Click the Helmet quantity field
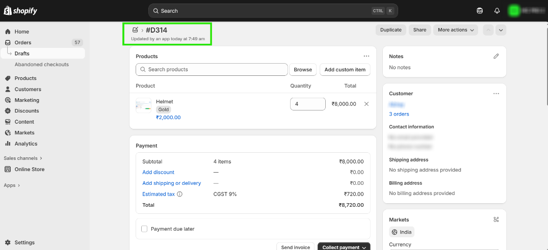548x250 pixels. click(307, 104)
